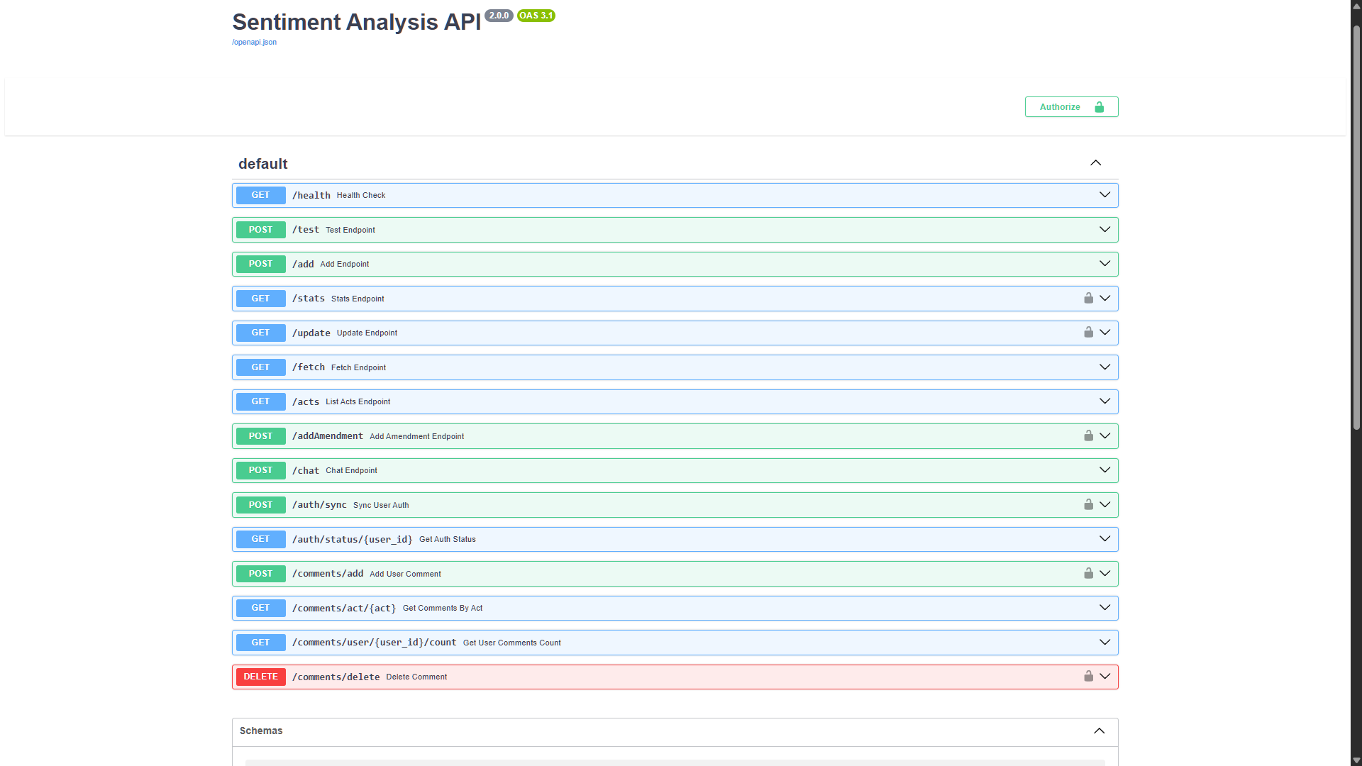Click the GET badge on /health endpoint

tap(260, 195)
